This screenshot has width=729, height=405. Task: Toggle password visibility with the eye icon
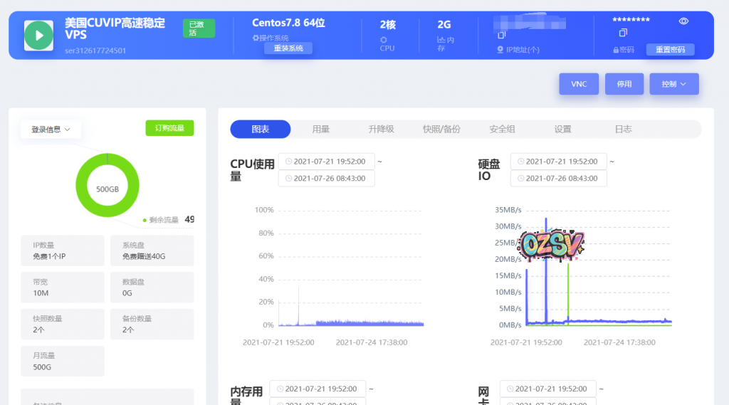[x=683, y=21]
